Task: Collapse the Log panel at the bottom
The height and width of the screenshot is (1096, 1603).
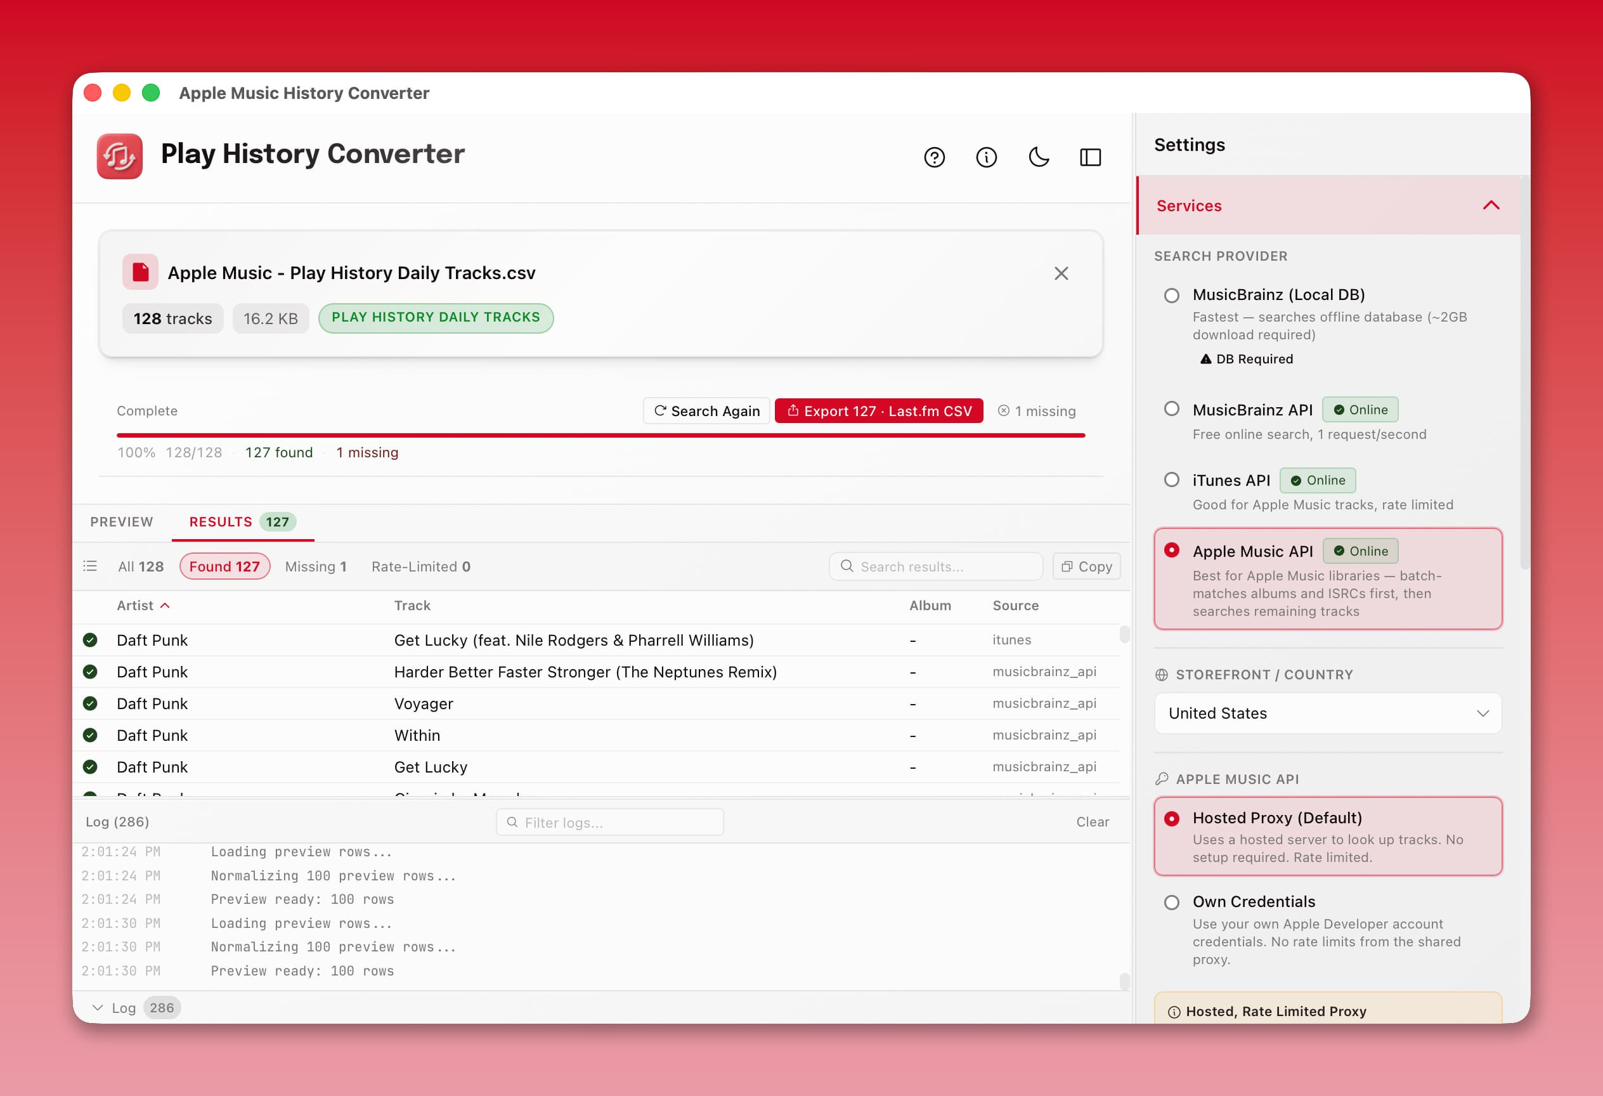Action: (x=98, y=1008)
